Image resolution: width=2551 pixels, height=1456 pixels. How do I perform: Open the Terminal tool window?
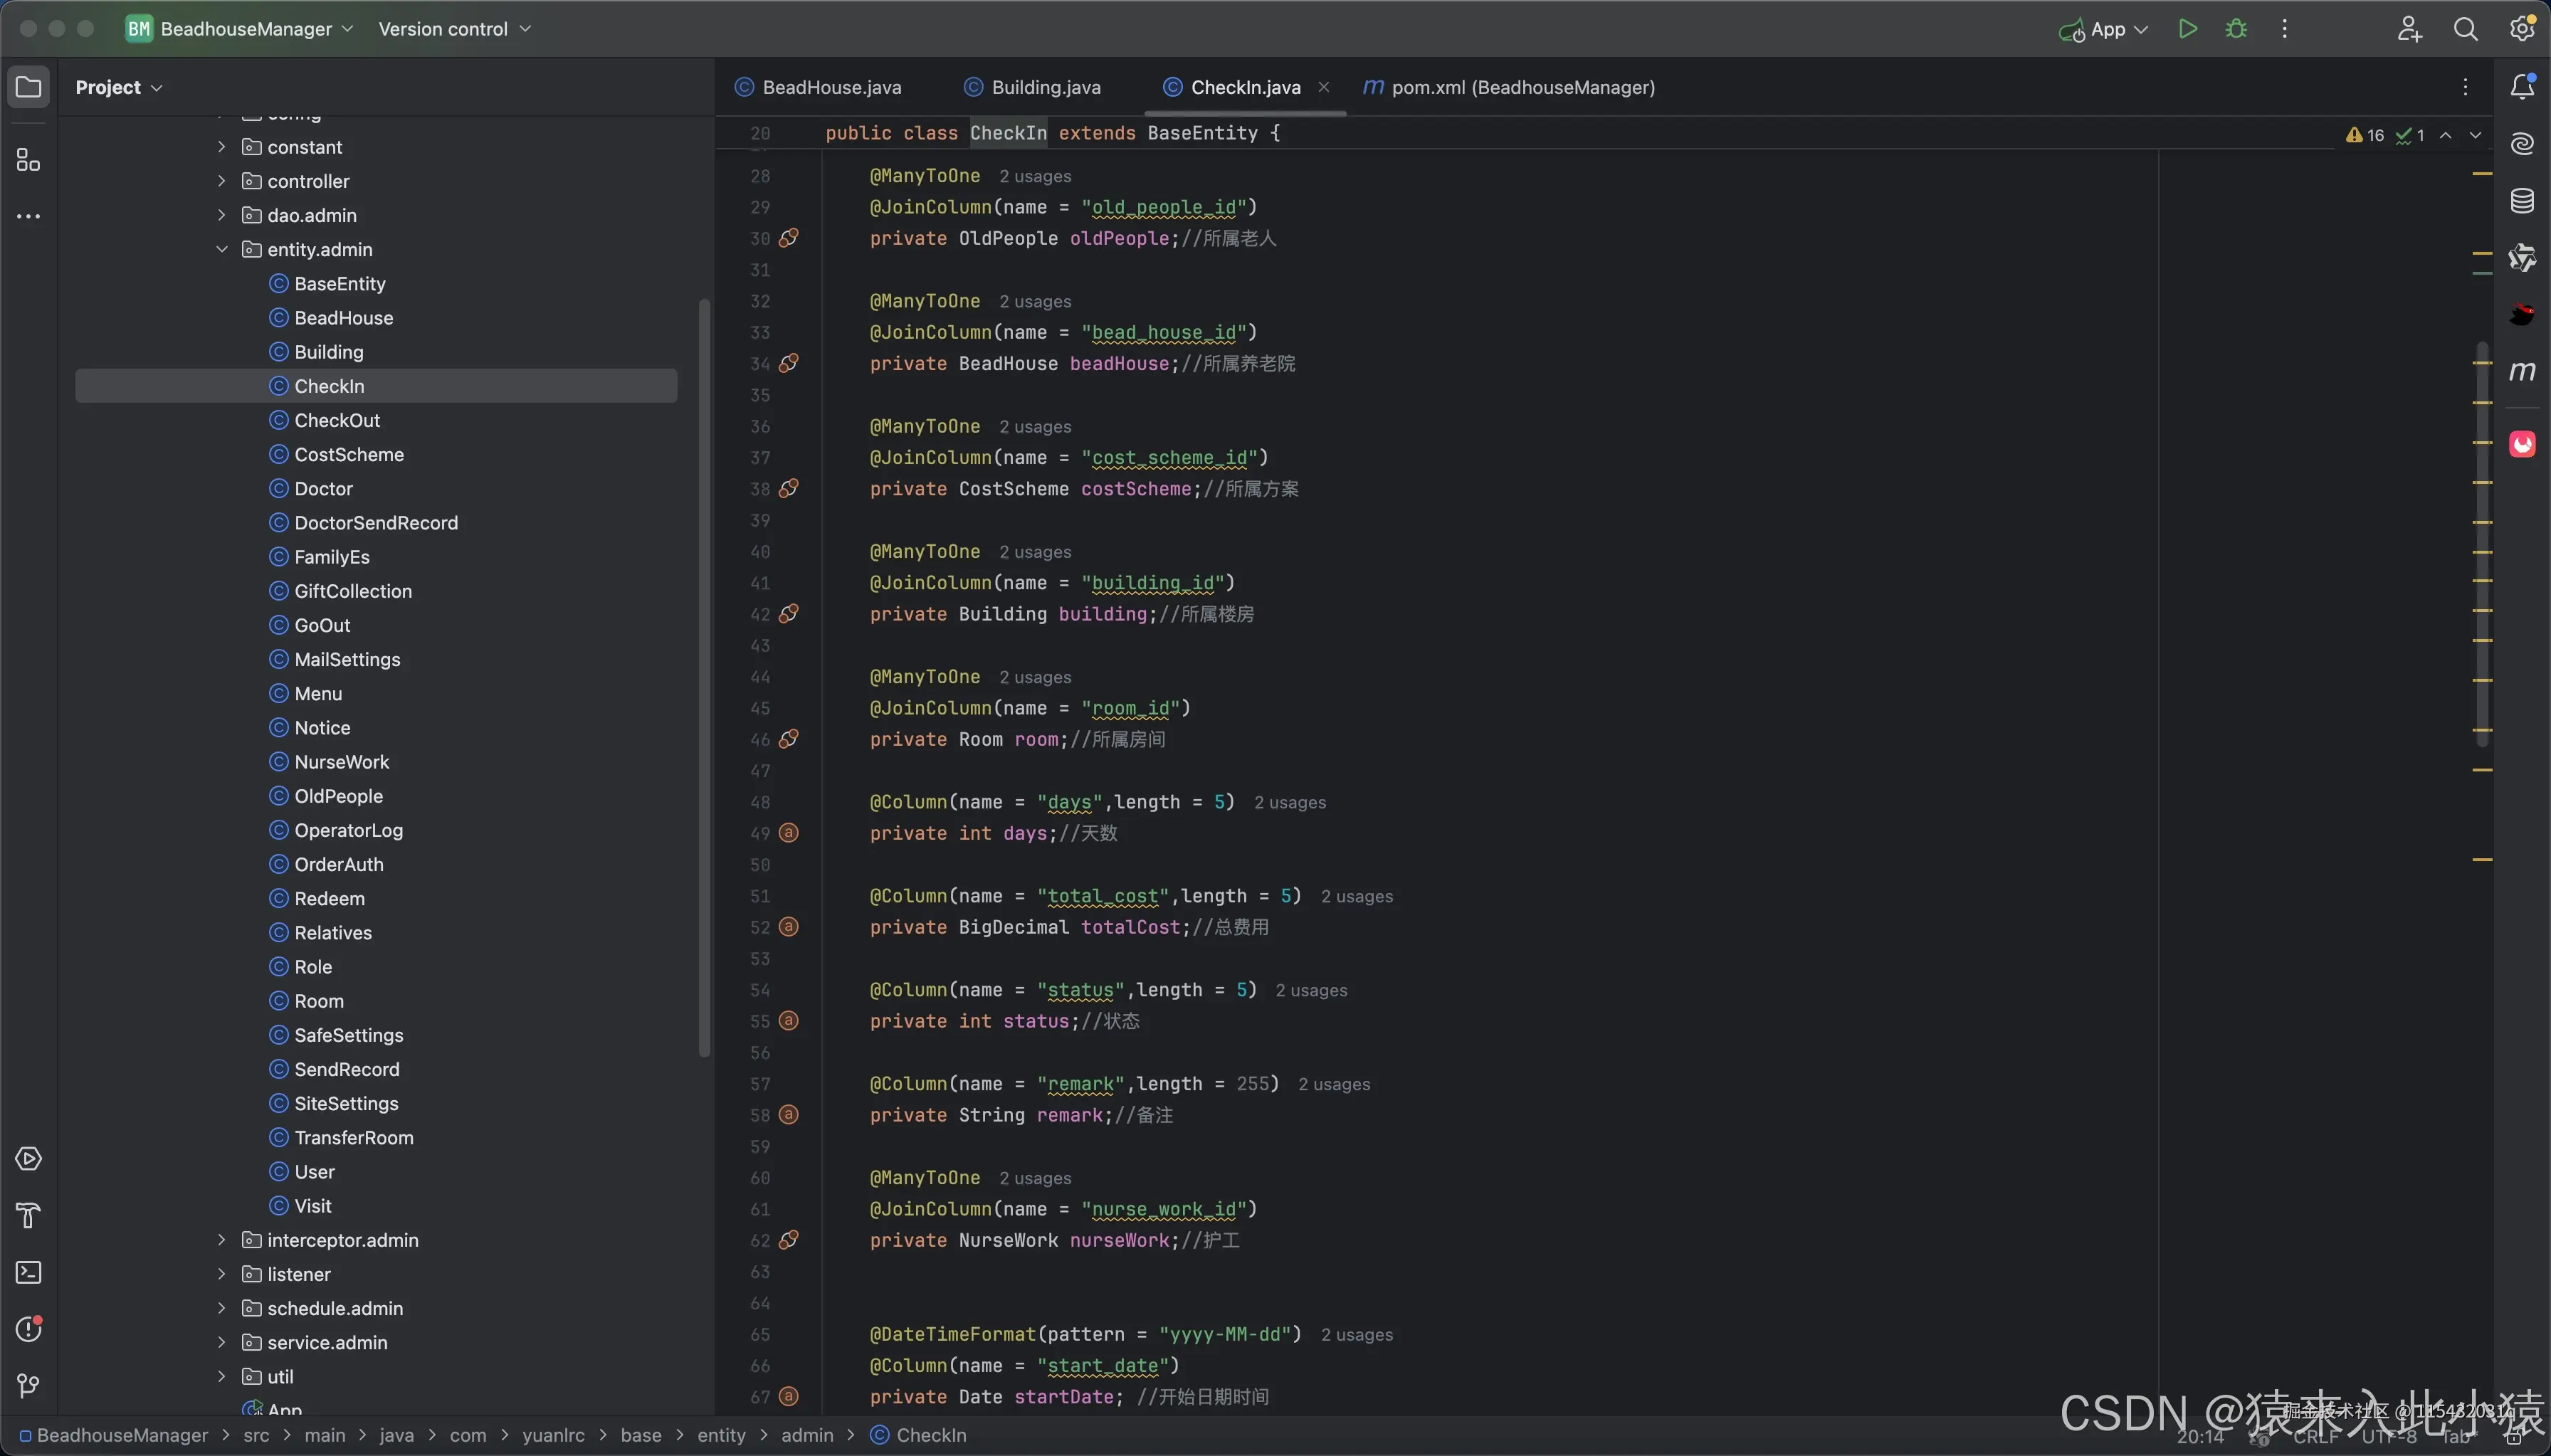(28, 1273)
